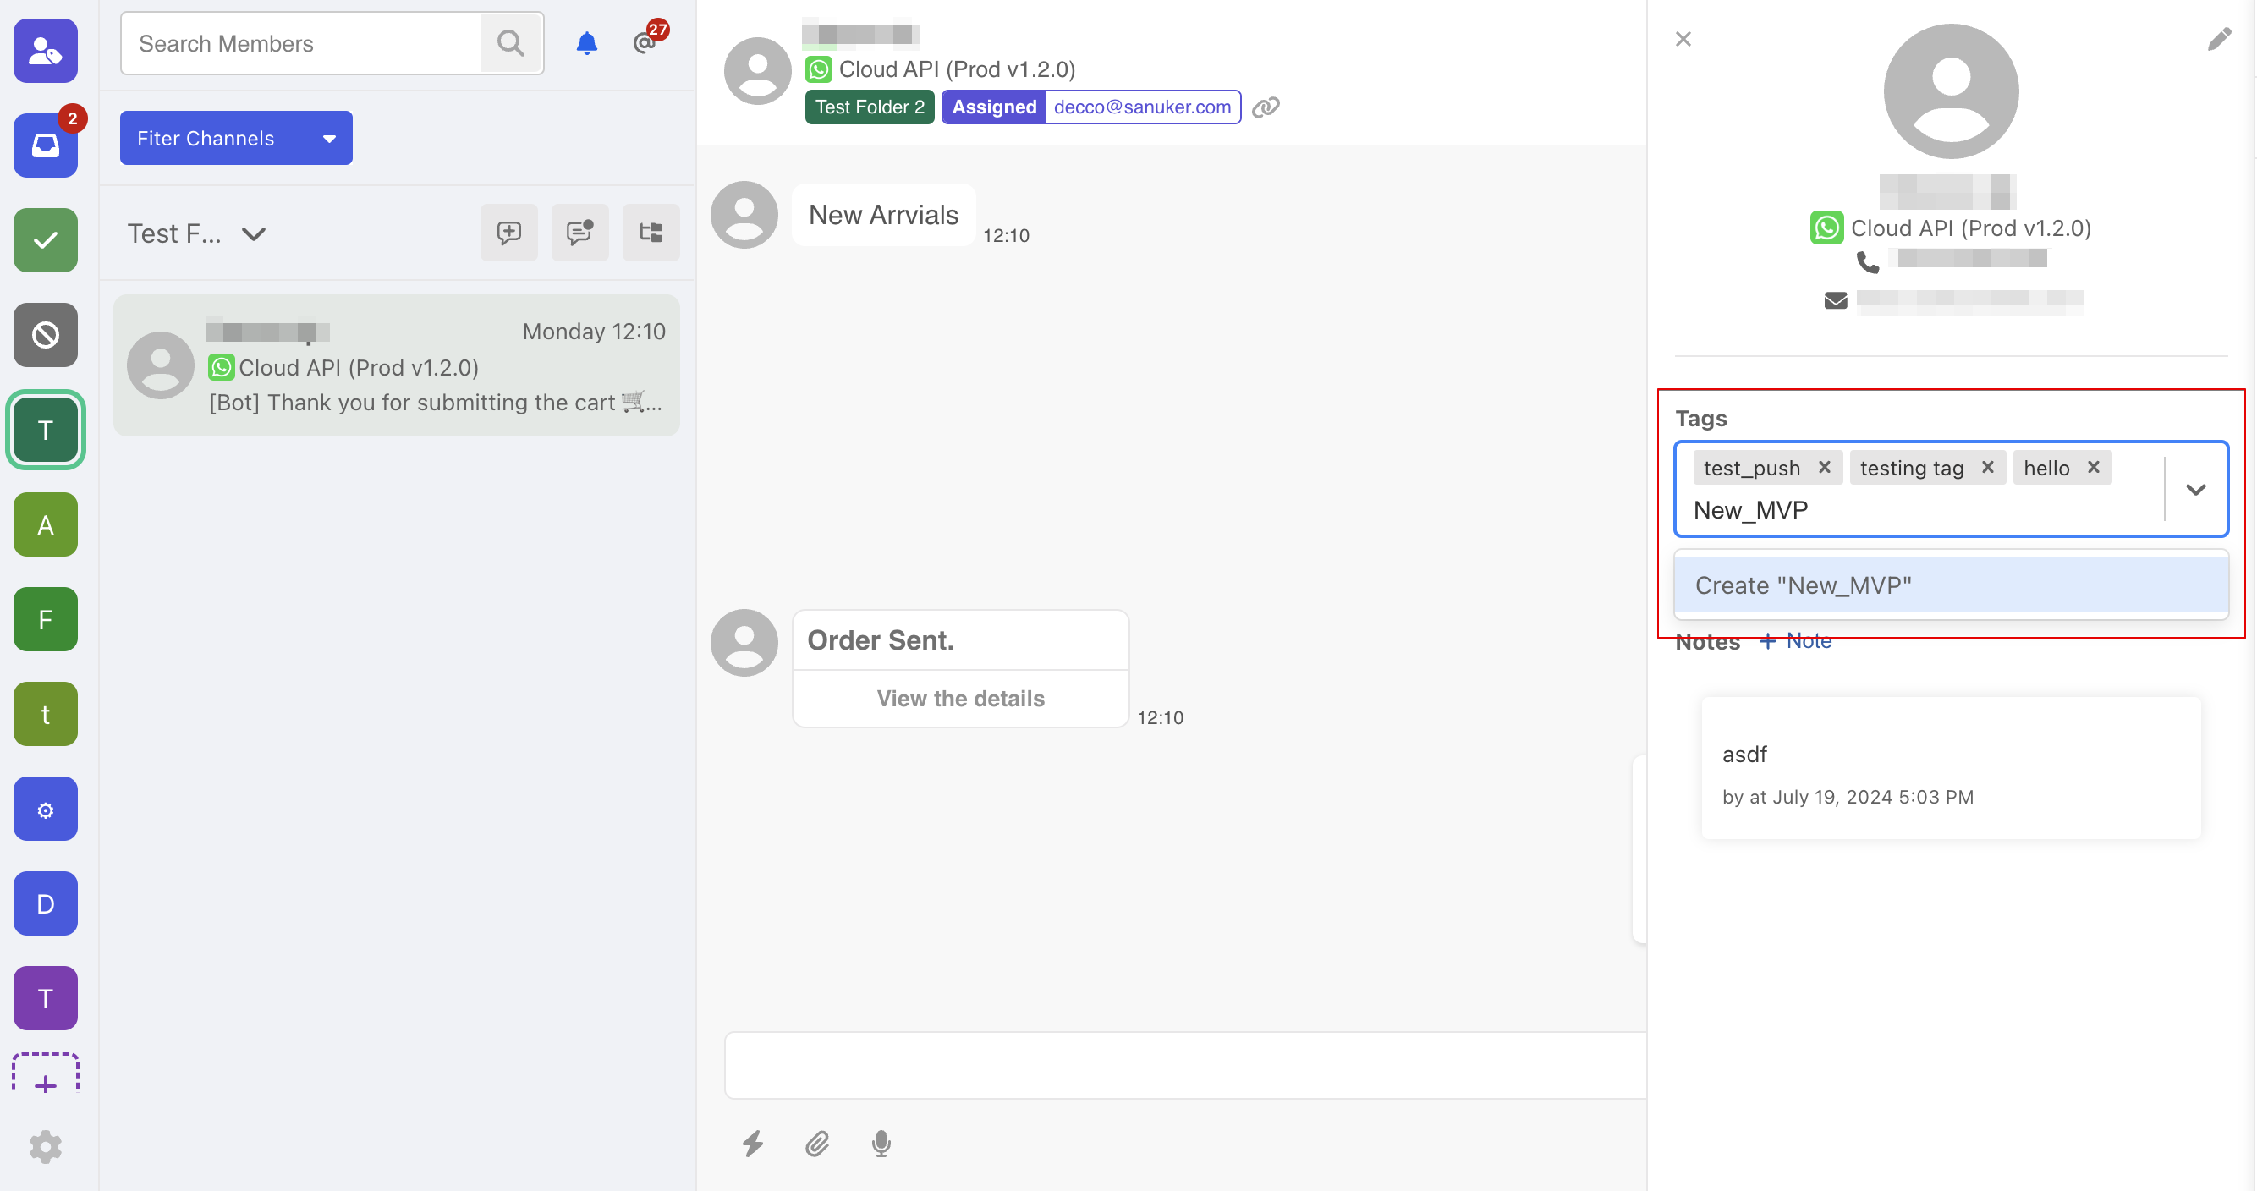Click the folder tree view icon
The height and width of the screenshot is (1191, 2257).
point(650,233)
